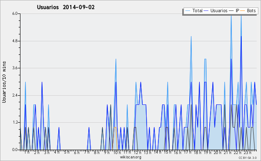261x161 pixels.
Task: Click the '18 h' x-axis label
Action: click(197, 152)
